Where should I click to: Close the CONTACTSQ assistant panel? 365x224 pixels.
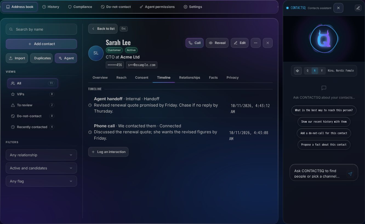(338, 8)
